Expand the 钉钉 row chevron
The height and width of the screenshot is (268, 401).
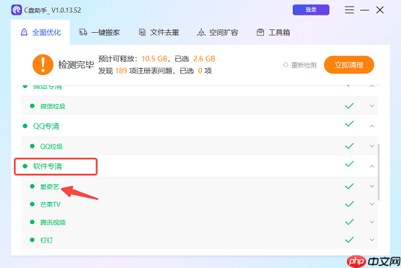tap(372, 240)
